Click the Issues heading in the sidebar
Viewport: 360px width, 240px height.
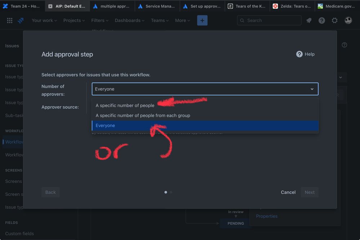coord(12,46)
